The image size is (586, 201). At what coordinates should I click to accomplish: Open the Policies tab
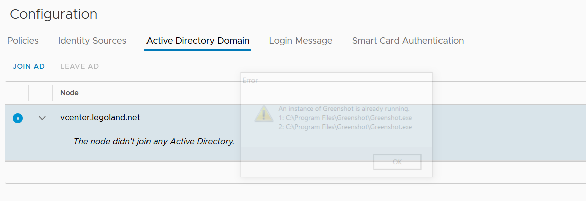pos(23,41)
